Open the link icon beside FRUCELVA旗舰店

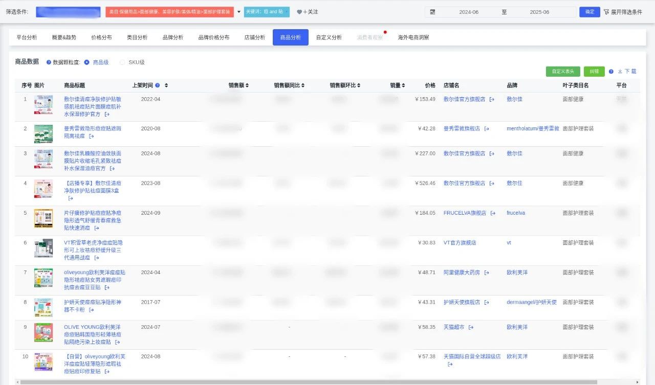pos(493,213)
